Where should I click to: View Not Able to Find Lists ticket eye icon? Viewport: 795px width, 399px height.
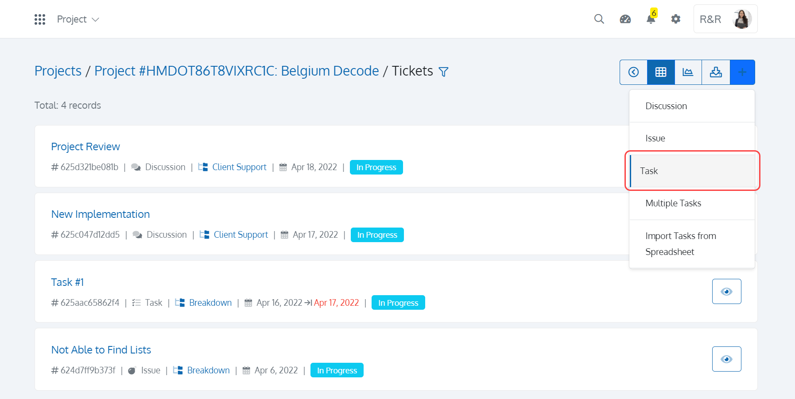pos(726,359)
